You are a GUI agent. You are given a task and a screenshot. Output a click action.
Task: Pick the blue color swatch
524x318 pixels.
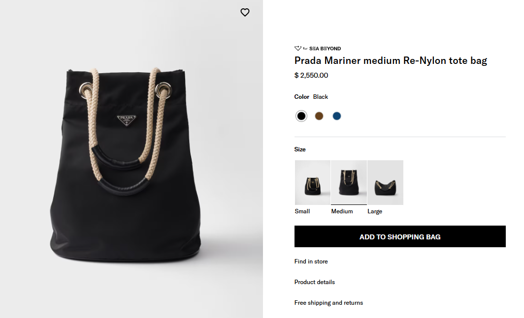coord(337,116)
